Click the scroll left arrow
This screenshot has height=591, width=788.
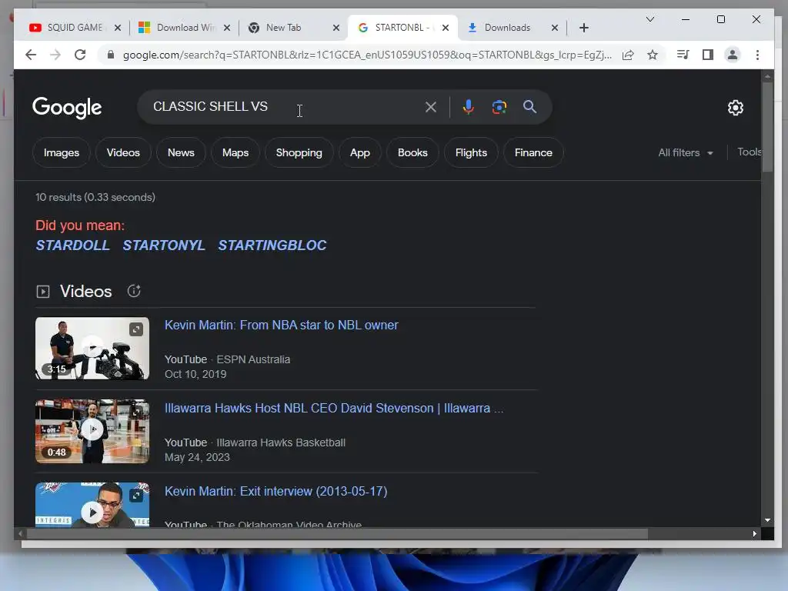(x=20, y=534)
